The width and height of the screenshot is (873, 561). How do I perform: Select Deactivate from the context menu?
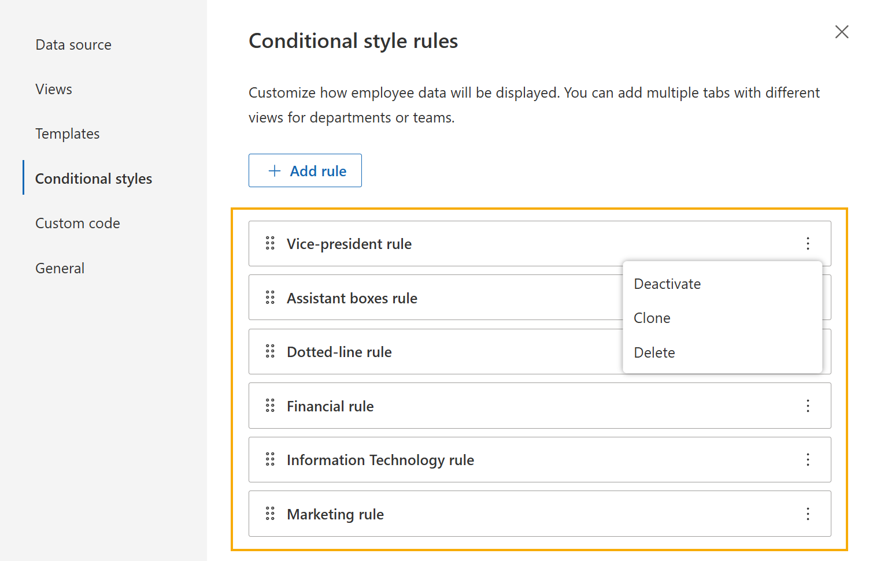pos(667,284)
